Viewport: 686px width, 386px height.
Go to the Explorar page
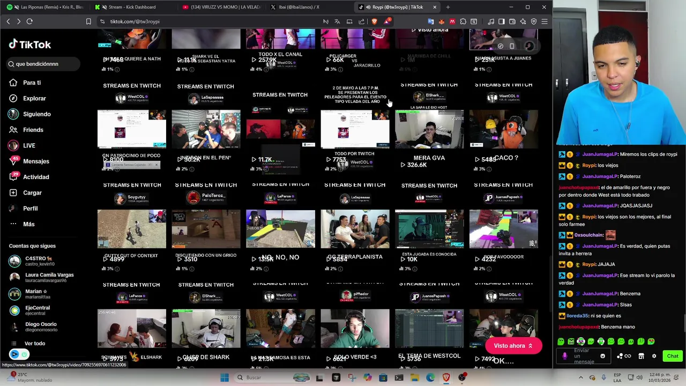tap(34, 98)
